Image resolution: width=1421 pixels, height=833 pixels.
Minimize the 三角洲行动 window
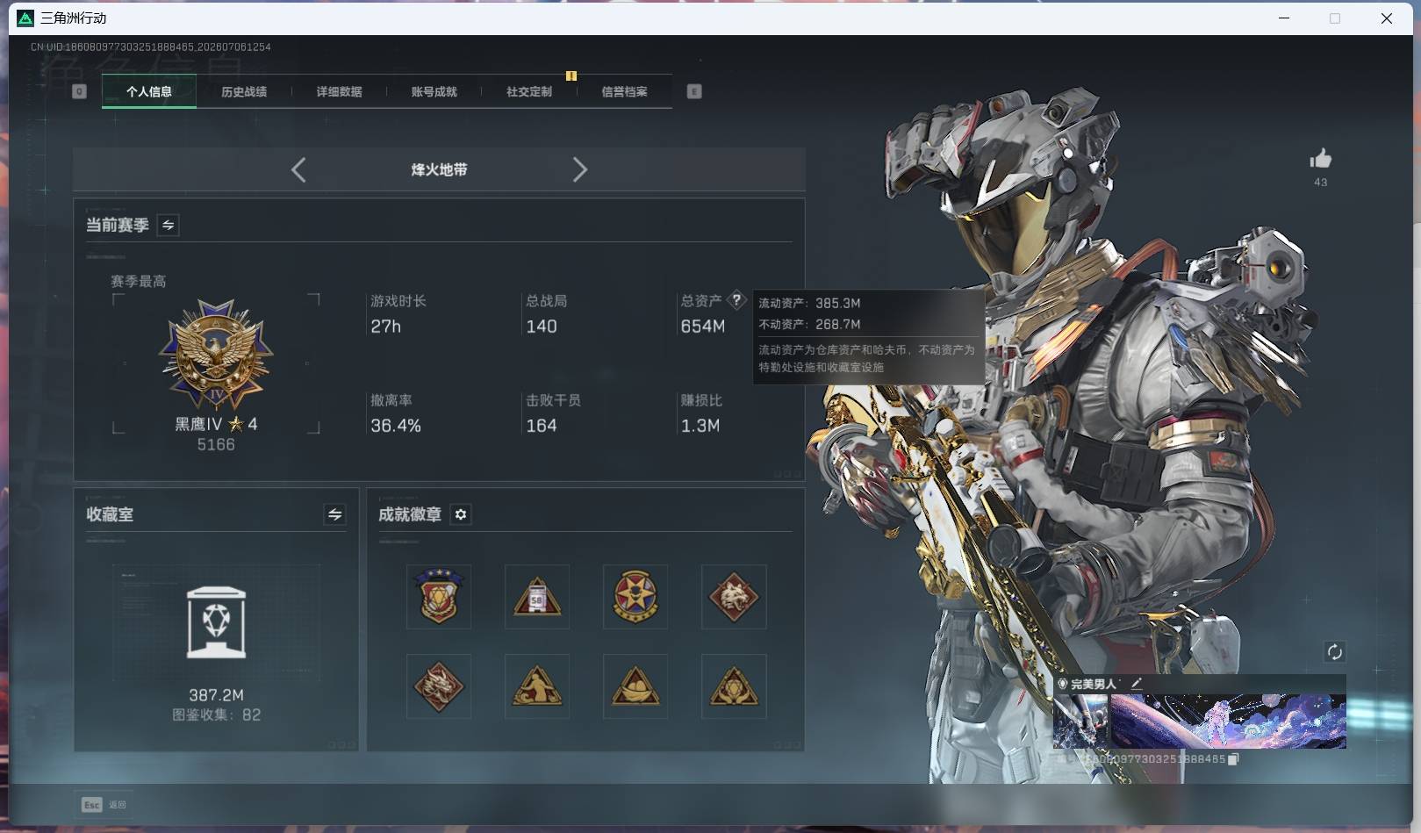tap(1284, 18)
